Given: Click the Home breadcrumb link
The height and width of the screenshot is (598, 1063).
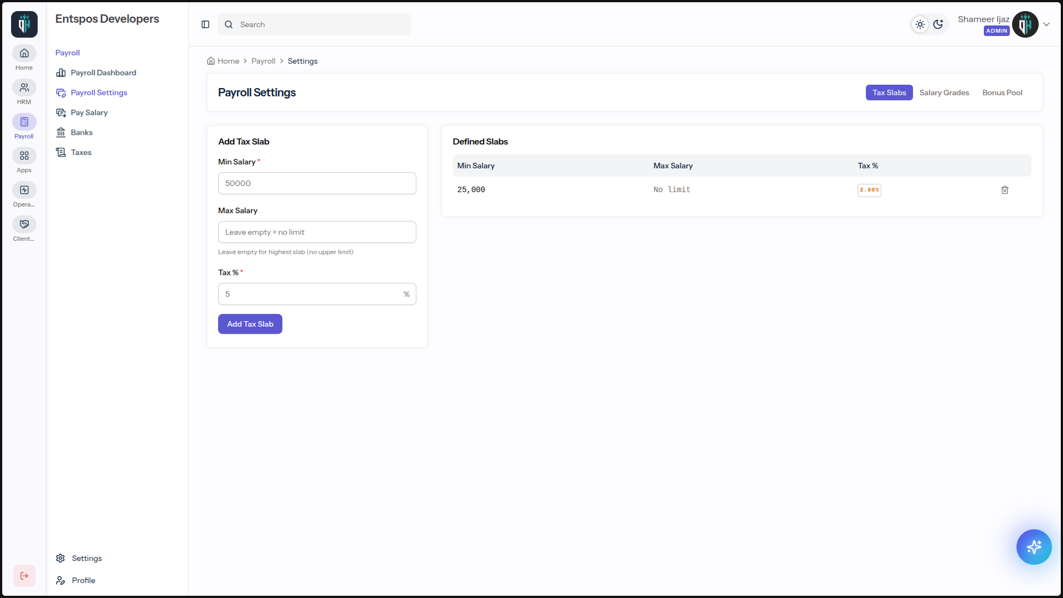Looking at the screenshot, I should 223,61.
